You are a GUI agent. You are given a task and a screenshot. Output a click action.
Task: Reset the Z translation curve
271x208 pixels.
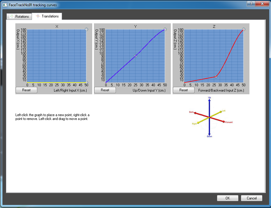click(x=184, y=90)
